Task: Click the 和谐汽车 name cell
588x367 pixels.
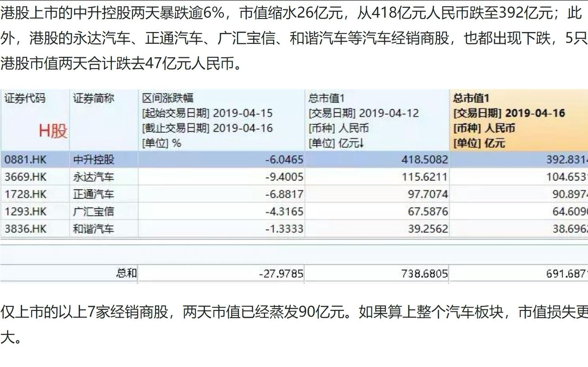Action: [x=104, y=228]
